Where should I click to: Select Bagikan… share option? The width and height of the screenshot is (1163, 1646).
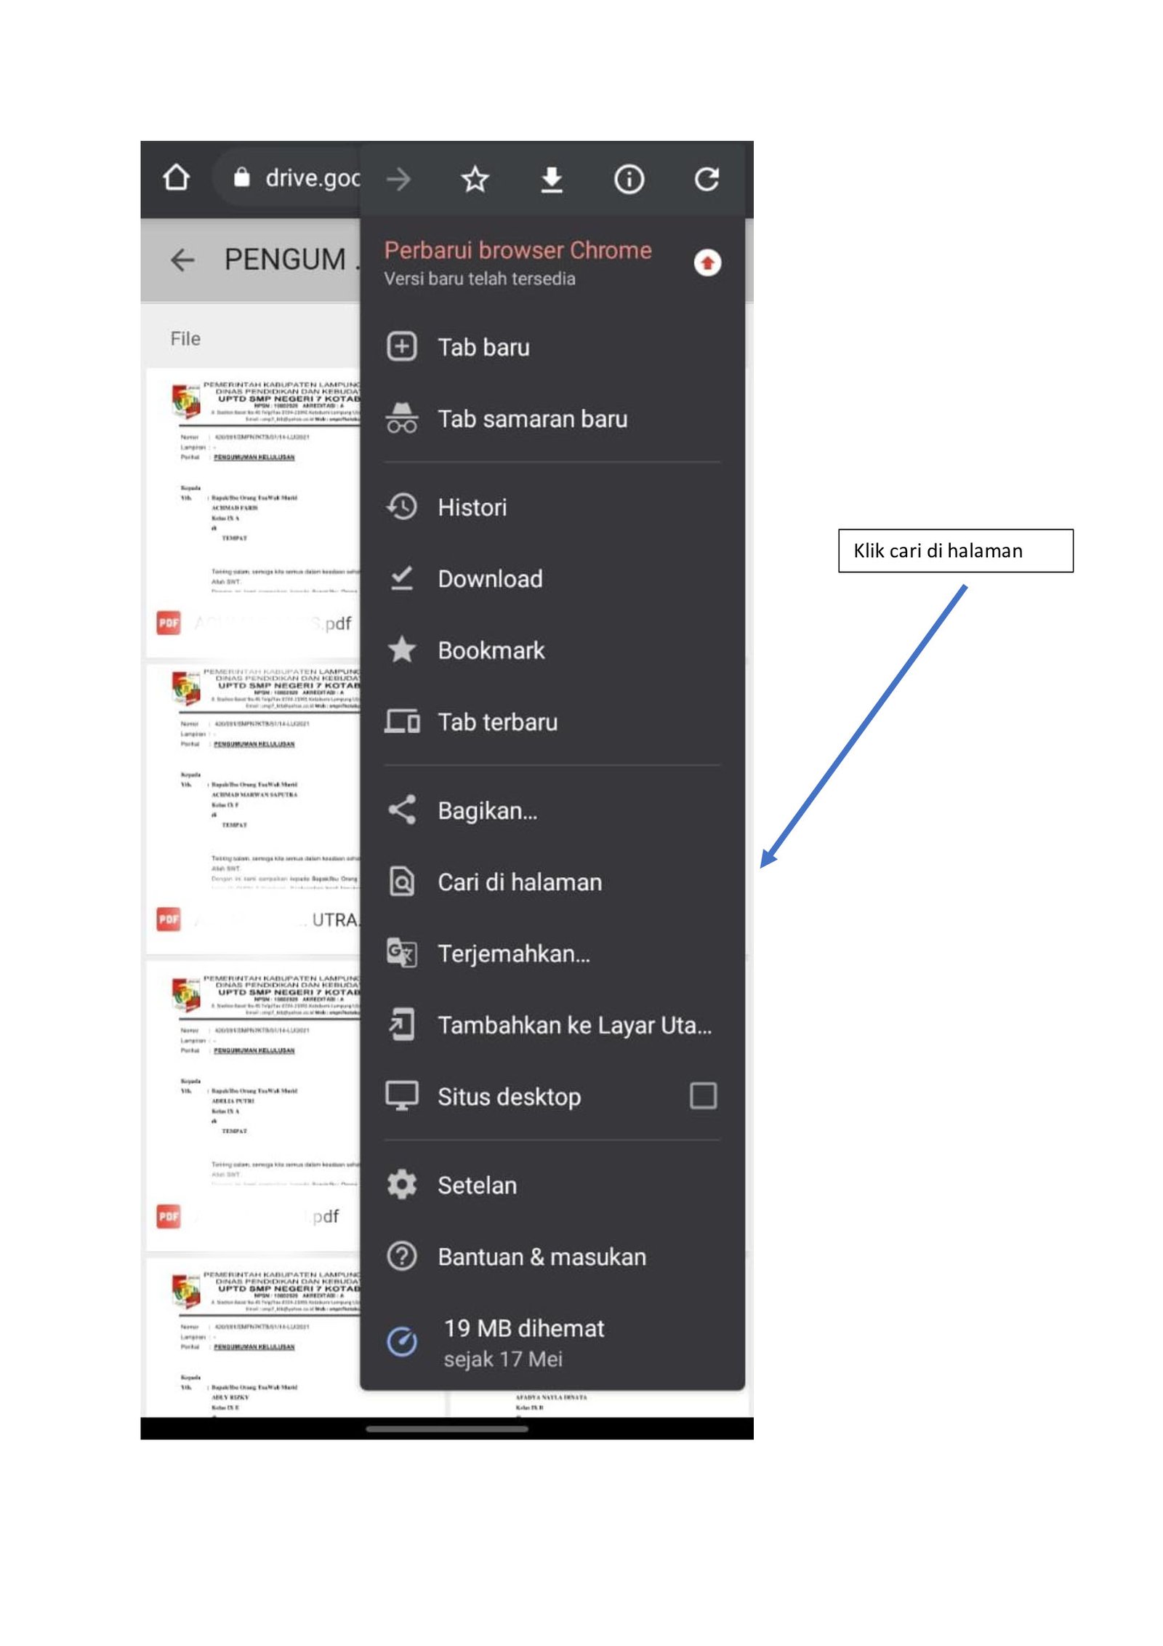pyautogui.click(x=552, y=810)
